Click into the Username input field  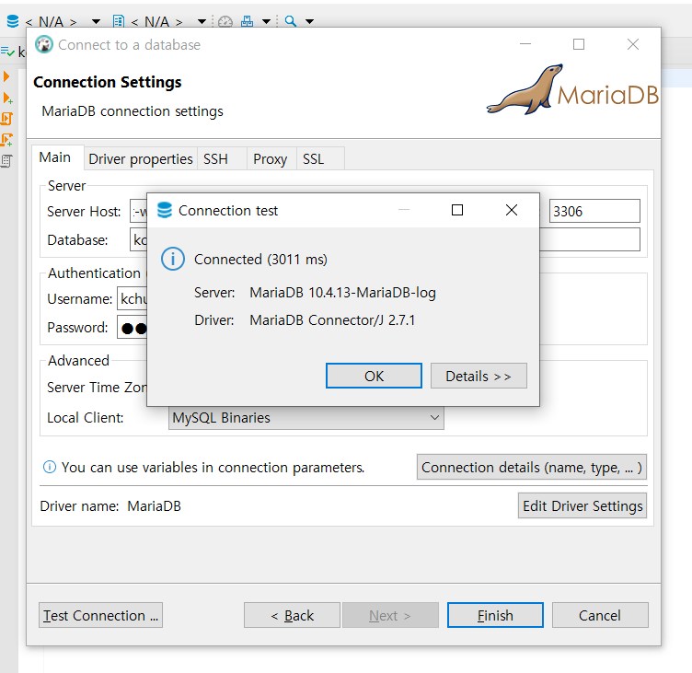pyautogui.click(x=132, y=299)
